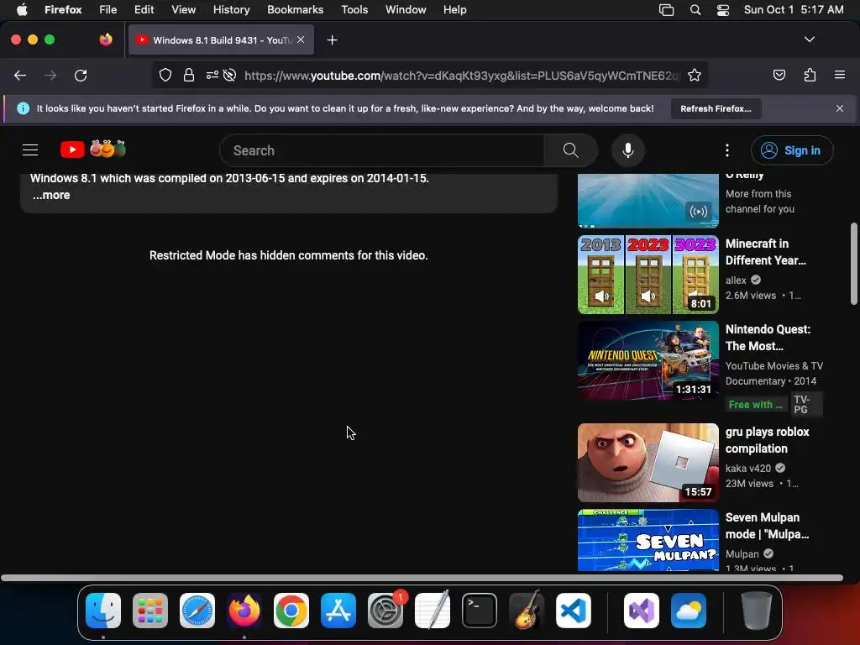Viewport: 860px width, 645px height.
Task: Click the Firefox View pinned icon
Action: point(106,39)
